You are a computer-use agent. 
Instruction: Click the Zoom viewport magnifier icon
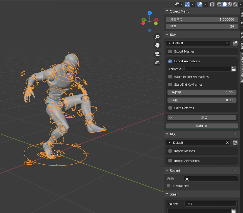tap(157, 37)
